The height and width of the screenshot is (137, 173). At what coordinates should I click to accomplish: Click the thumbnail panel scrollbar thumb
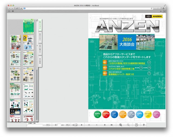point(37,45)
